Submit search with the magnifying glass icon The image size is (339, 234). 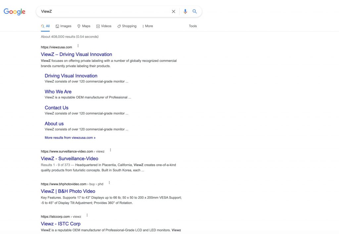[195, 12]
